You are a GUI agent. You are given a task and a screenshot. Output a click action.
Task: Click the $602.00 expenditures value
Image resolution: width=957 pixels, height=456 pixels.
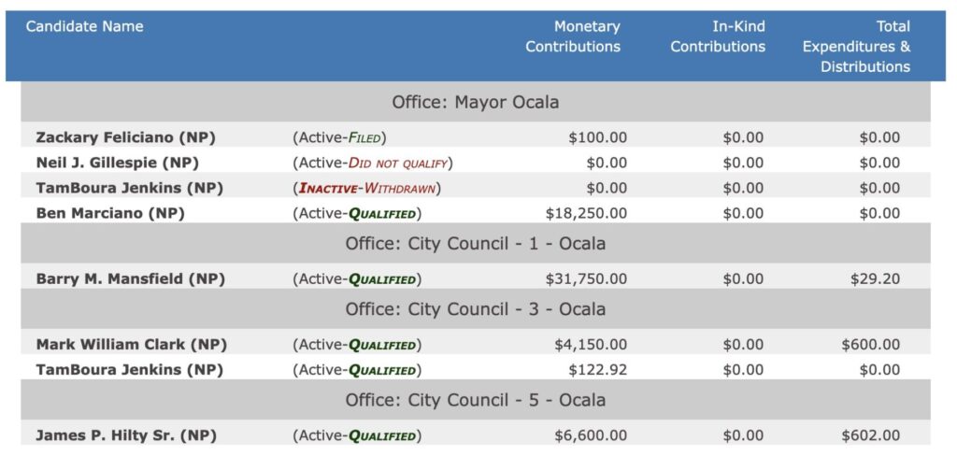coord(870,435)
